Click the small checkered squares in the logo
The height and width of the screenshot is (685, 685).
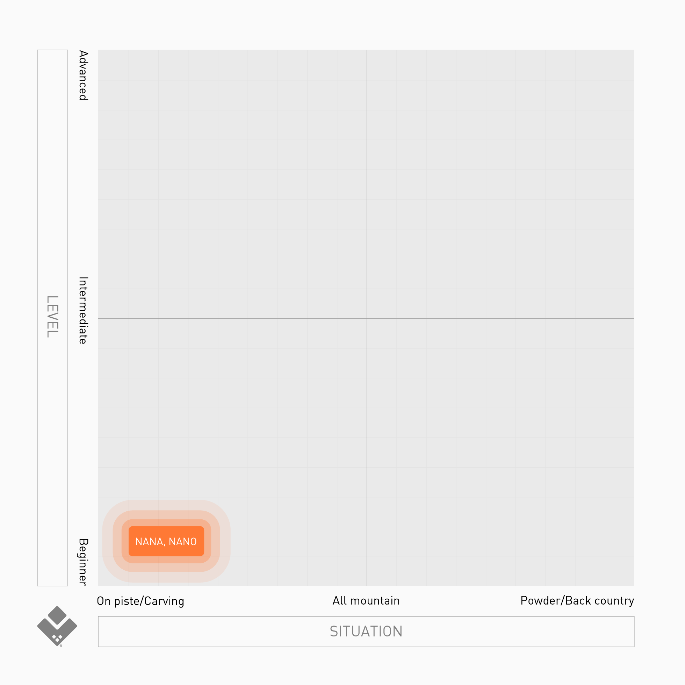pos(57,638)
